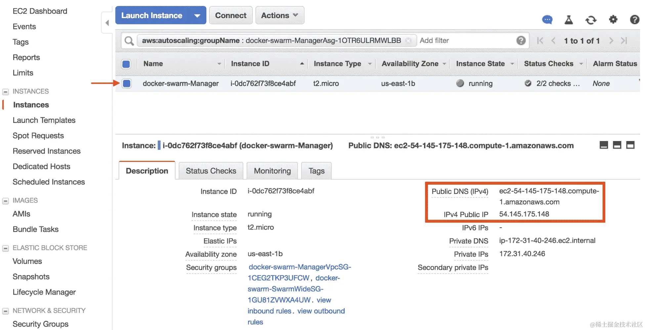Maximize the details pane to full height
This screenshot has width=645, height=330.
click(x=630, y=145)
